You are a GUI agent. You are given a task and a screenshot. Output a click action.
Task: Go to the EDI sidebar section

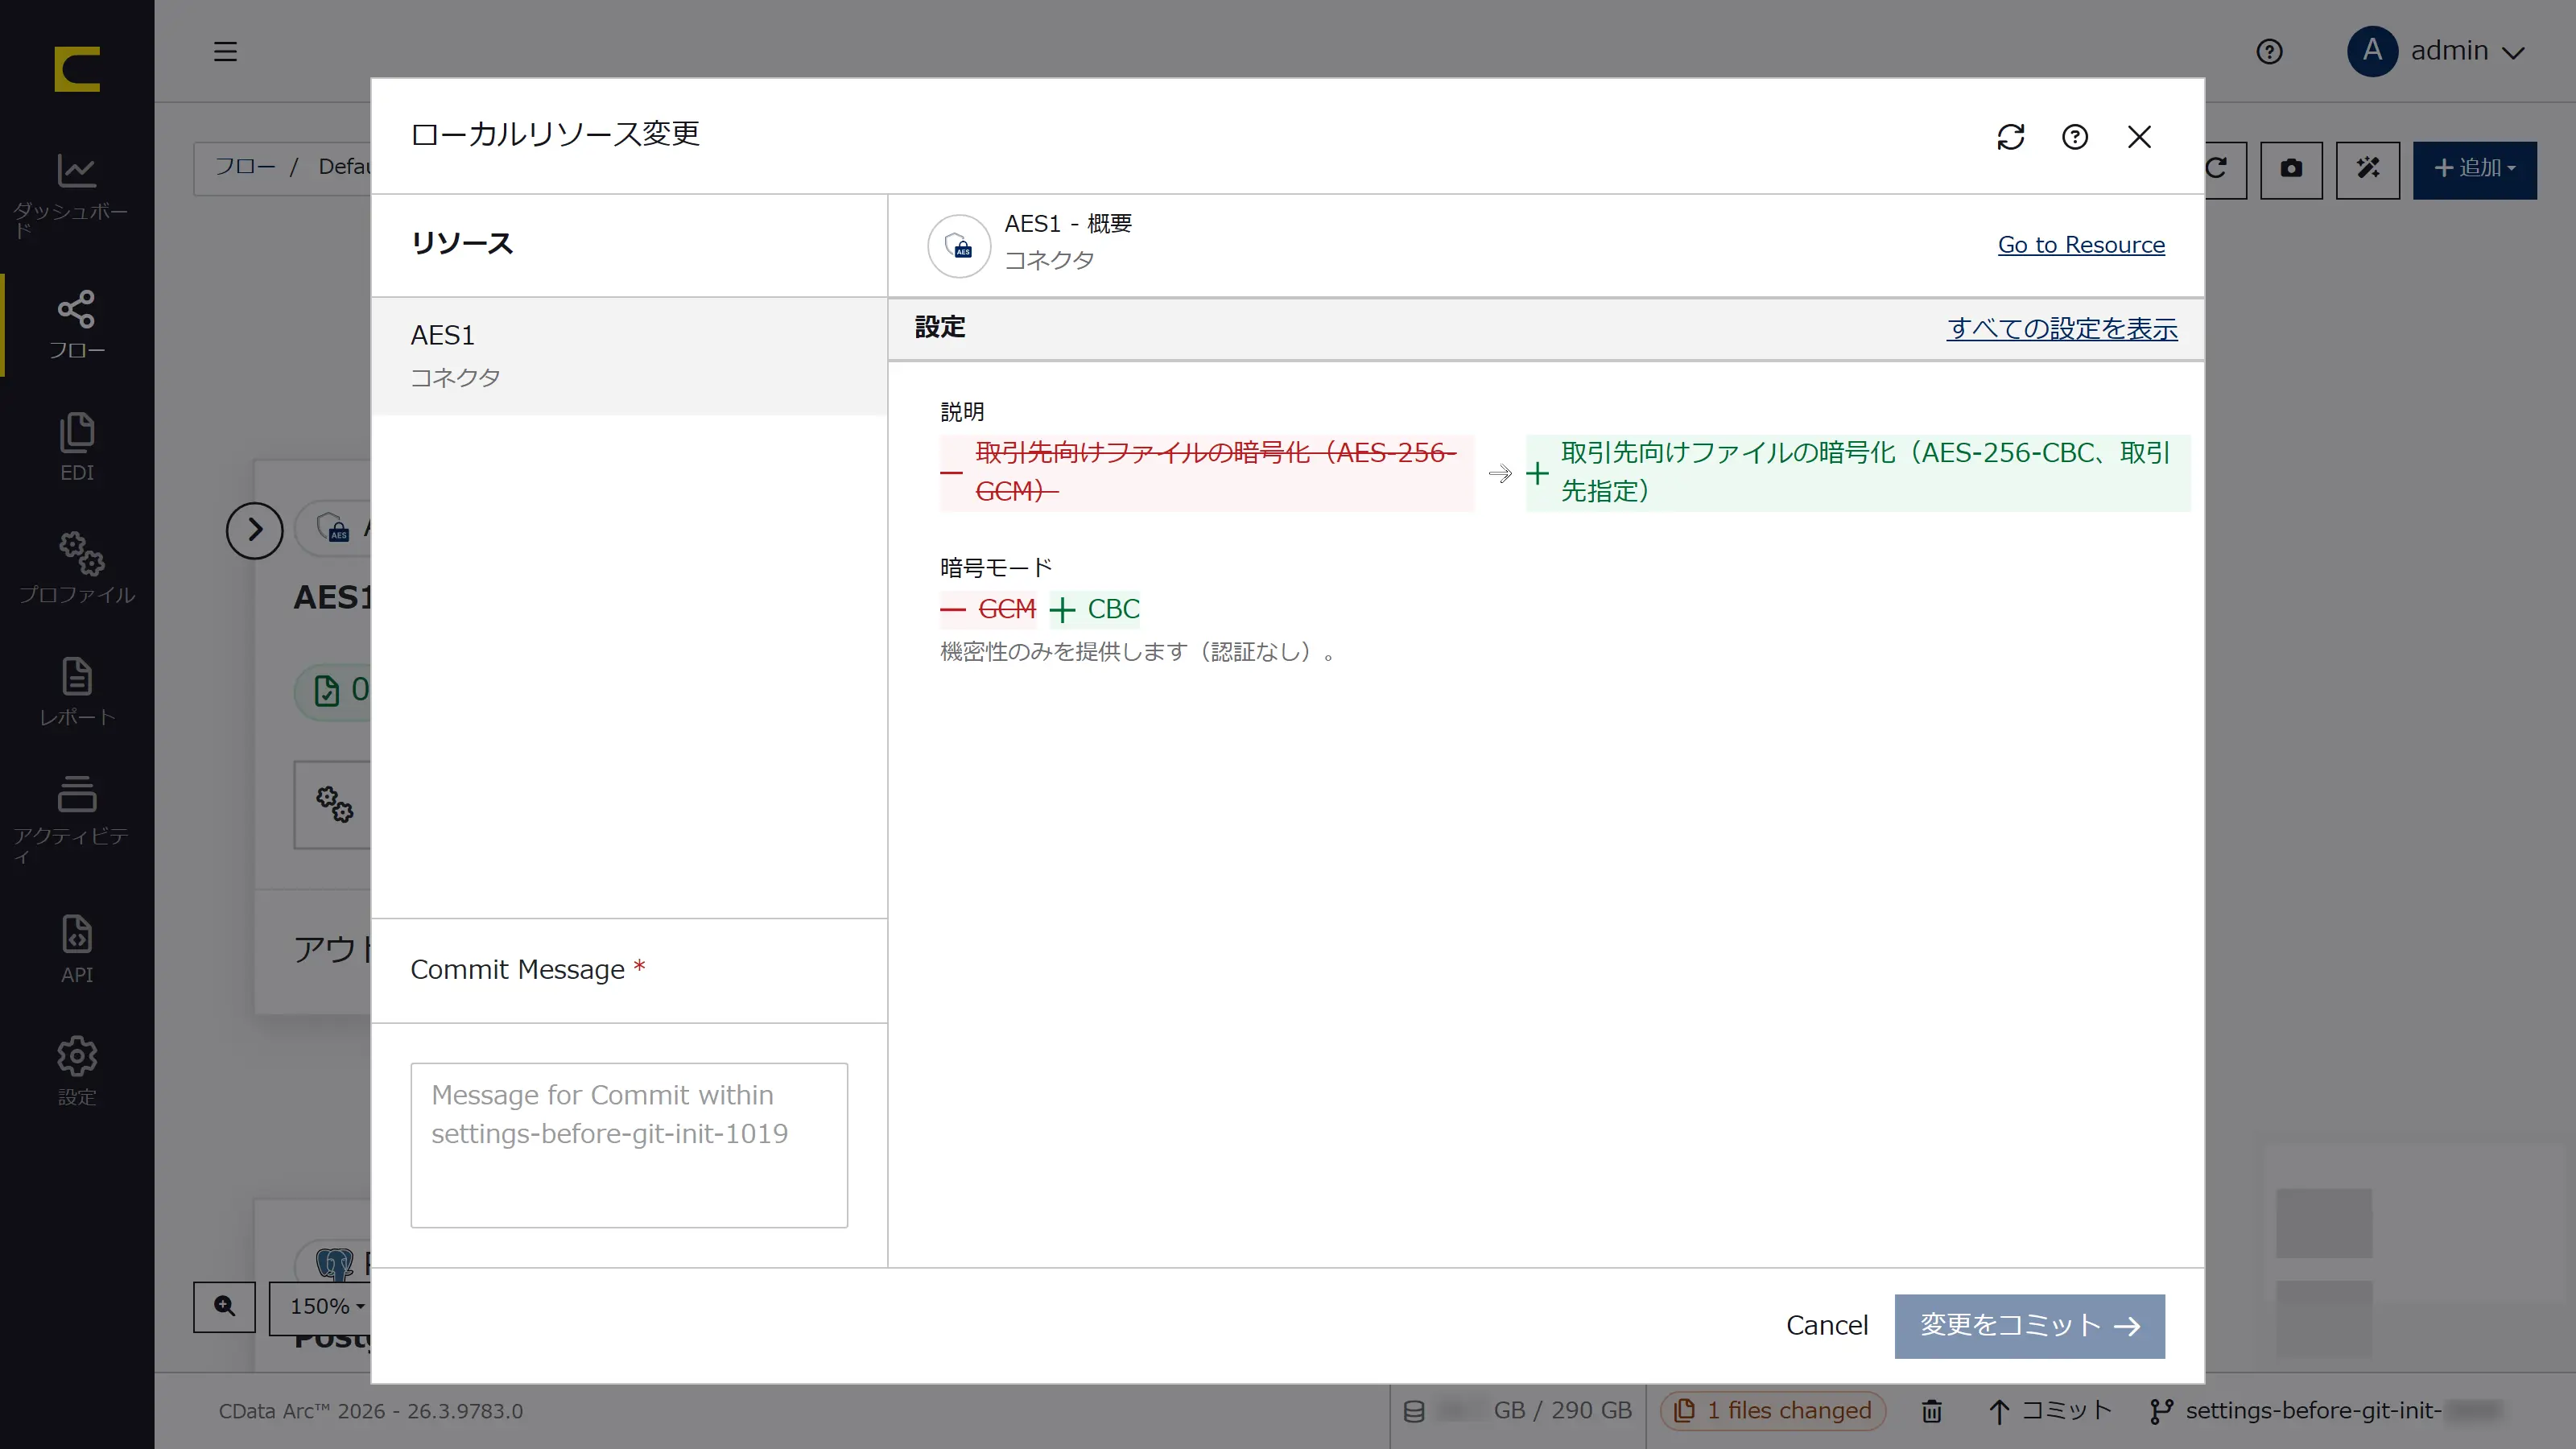coord(77,447)
